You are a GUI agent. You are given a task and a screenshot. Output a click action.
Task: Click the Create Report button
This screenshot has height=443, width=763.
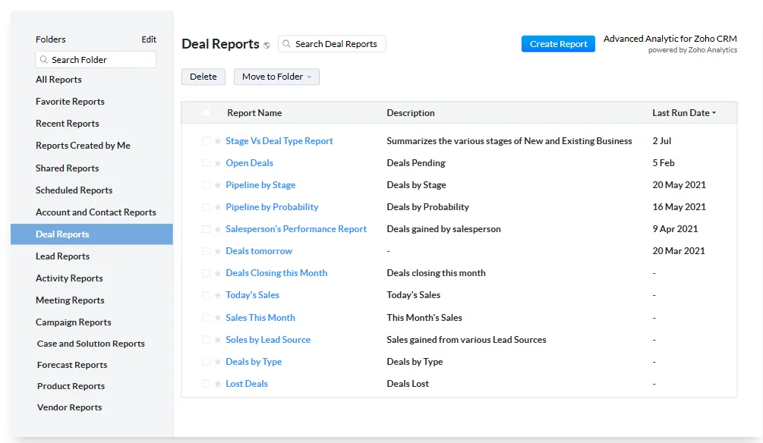click(x=558, y=44)
